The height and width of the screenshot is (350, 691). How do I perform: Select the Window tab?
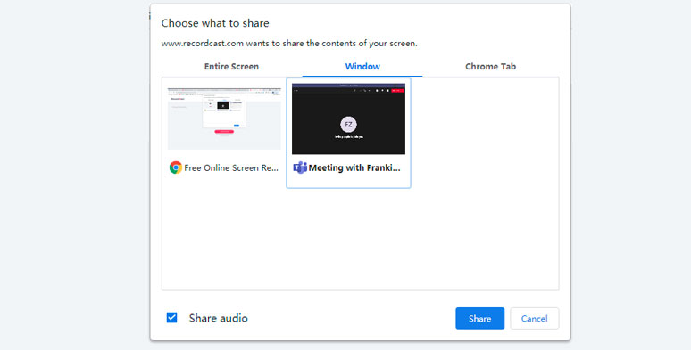pos(362,67)
